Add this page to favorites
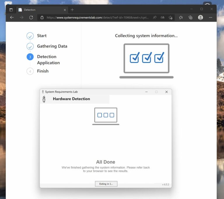The image size is (224, 199). tap(170, 18)
